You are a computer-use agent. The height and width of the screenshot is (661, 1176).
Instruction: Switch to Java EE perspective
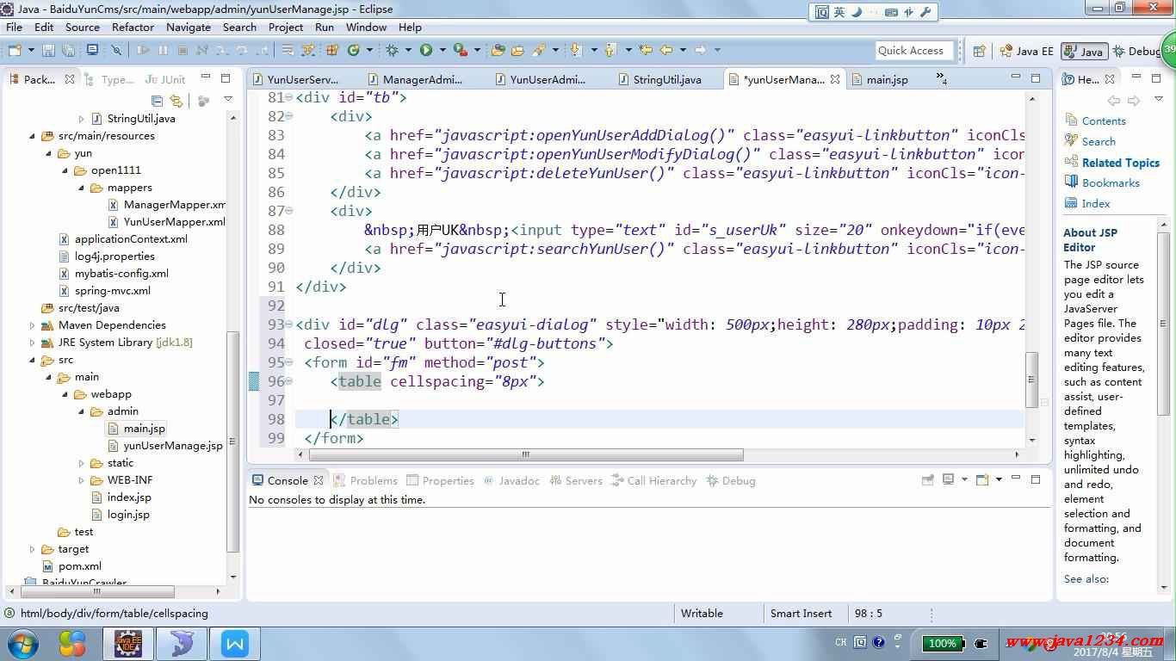coord(1025,51)
